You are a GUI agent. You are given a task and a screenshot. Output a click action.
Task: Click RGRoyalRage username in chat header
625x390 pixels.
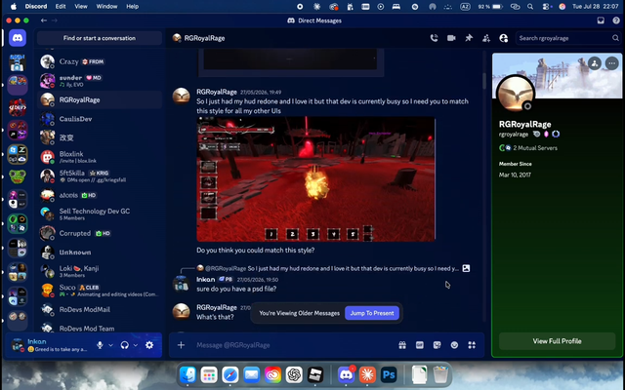[x=204, y=38]
